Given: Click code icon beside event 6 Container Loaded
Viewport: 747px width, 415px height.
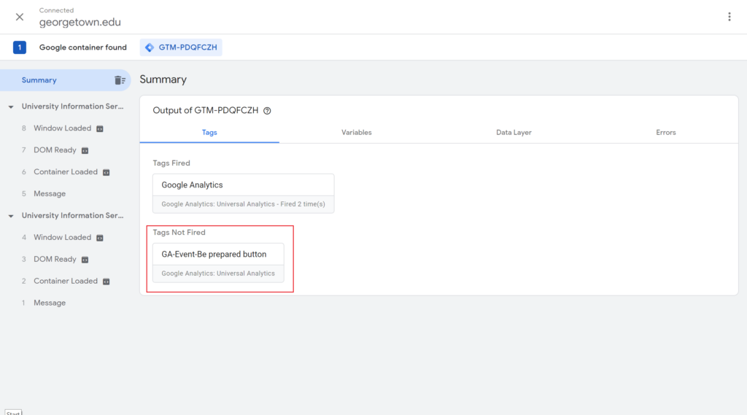Looking at the screenshot, I should point(107,172).
